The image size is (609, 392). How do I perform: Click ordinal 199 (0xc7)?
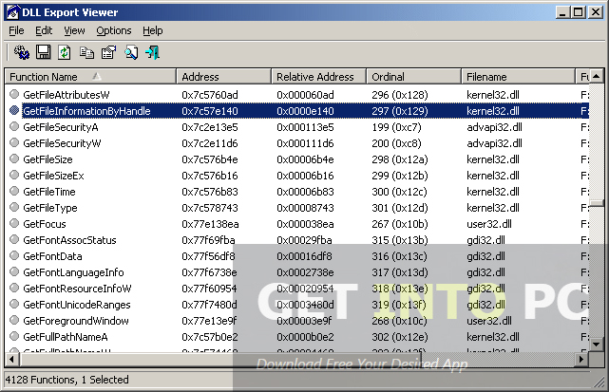coord(396,127)
